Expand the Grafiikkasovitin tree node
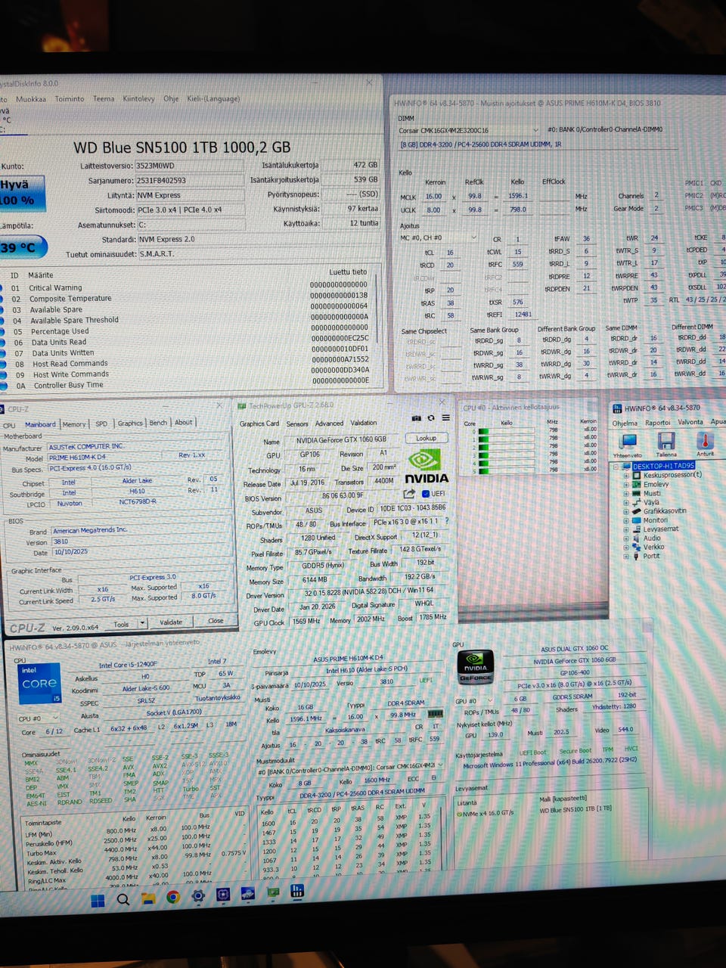Image resolution: width=726 pixels, height=968 pixels. [x=626, y=511]
